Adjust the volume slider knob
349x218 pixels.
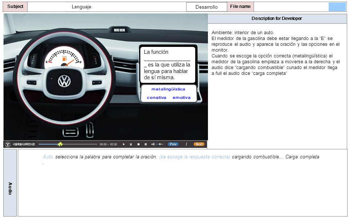tap(160, 144)
